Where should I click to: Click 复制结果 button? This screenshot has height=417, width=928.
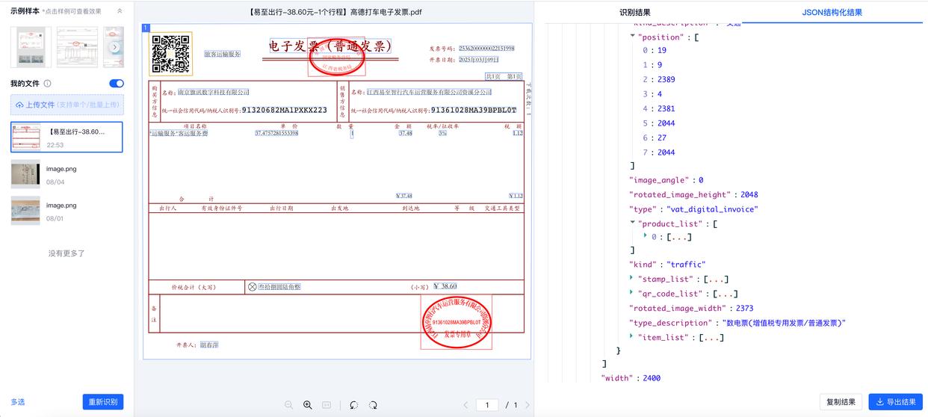(x=841, y=402)
